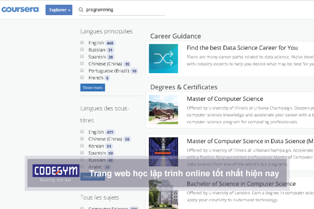Image resolution: width=314 pixels, height=209 pixels.
Task: Check Korean subtitle language
Action: click(x=82, y=146)
